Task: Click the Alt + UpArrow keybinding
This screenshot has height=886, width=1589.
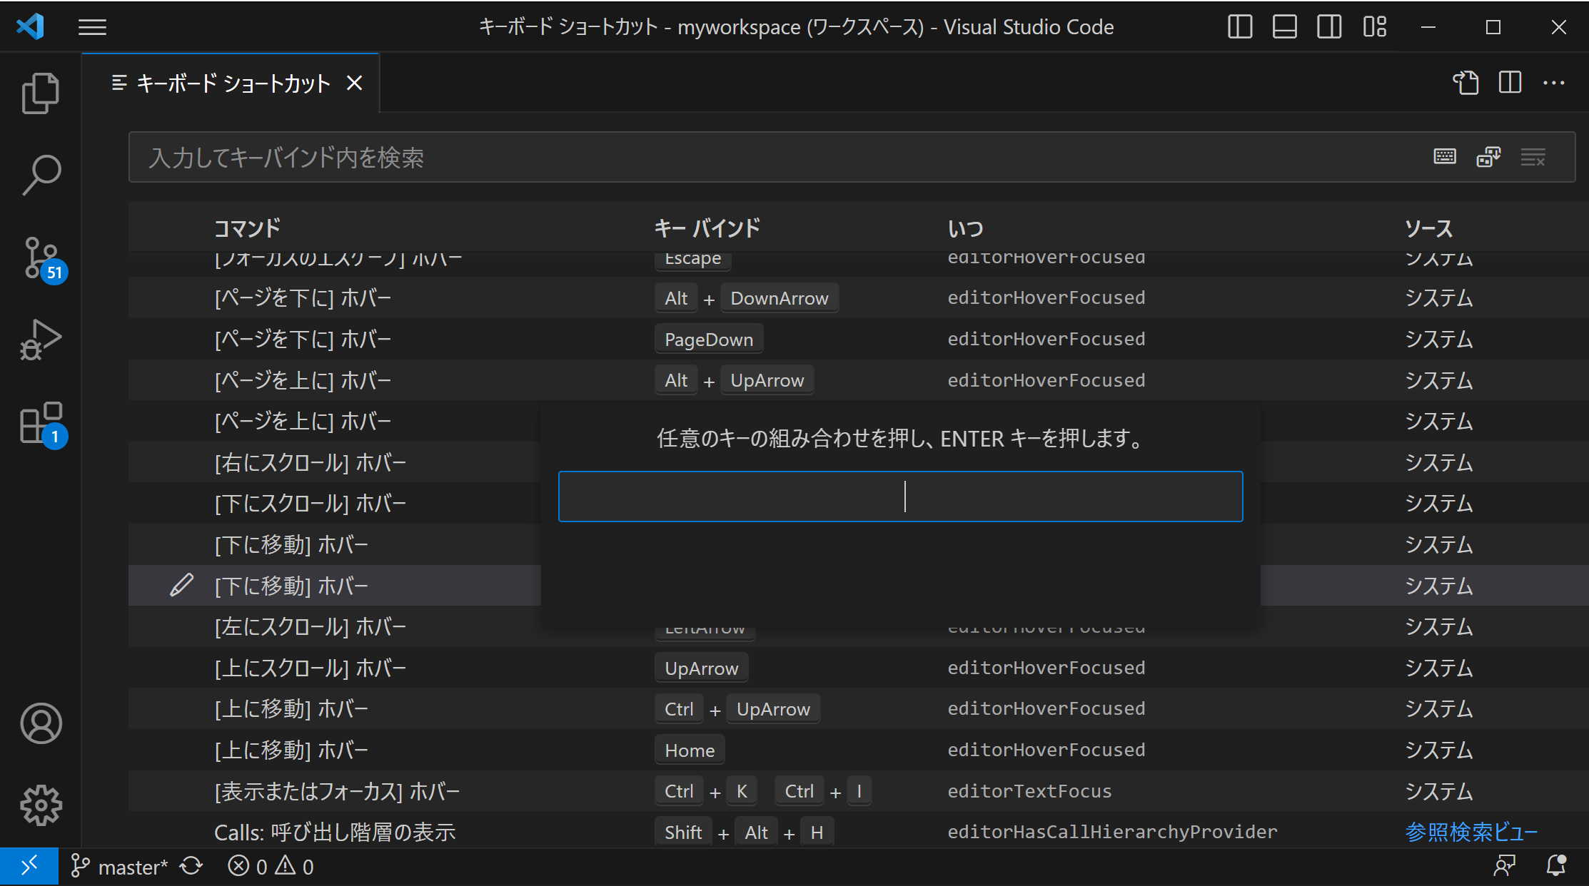Action: point(735,380)
